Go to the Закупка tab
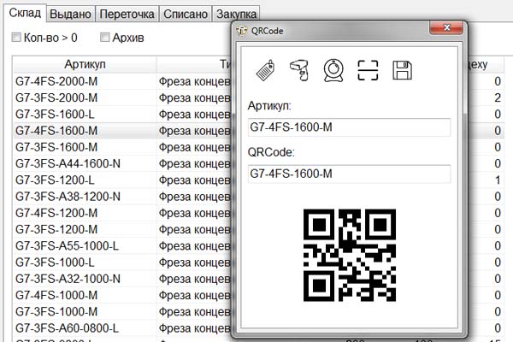 point(236,14)
